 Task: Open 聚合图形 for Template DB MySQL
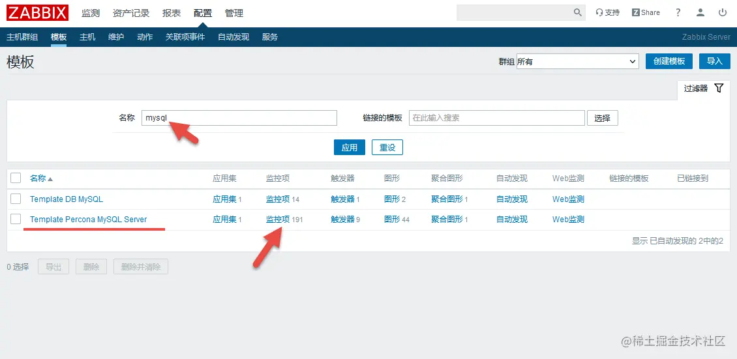[447, 199]
